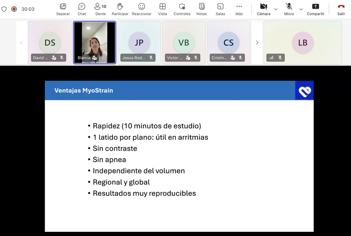The height and width of the screenshot is (236, 351).
Task: Start screen sharing with Compartir
Action: click(316, 9)
